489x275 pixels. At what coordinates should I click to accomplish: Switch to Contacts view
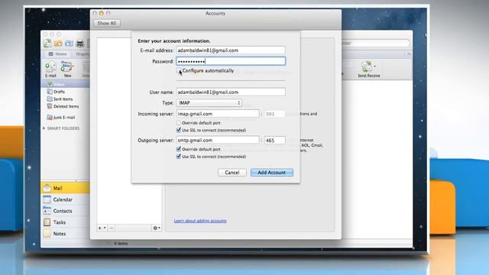pos(65,211)
